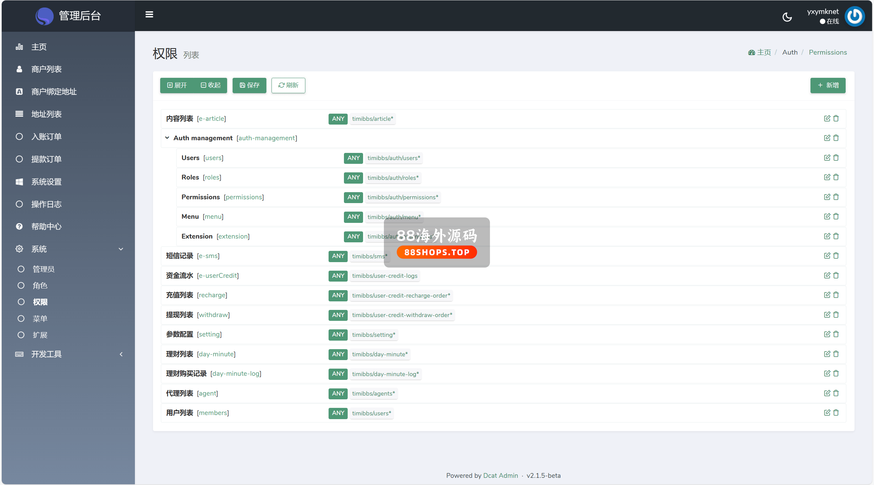Viewport: 874px width, 485px height.
Task: Click the 收起 collapse-all button
Action: pyautogui.click(x=210, y=85)
